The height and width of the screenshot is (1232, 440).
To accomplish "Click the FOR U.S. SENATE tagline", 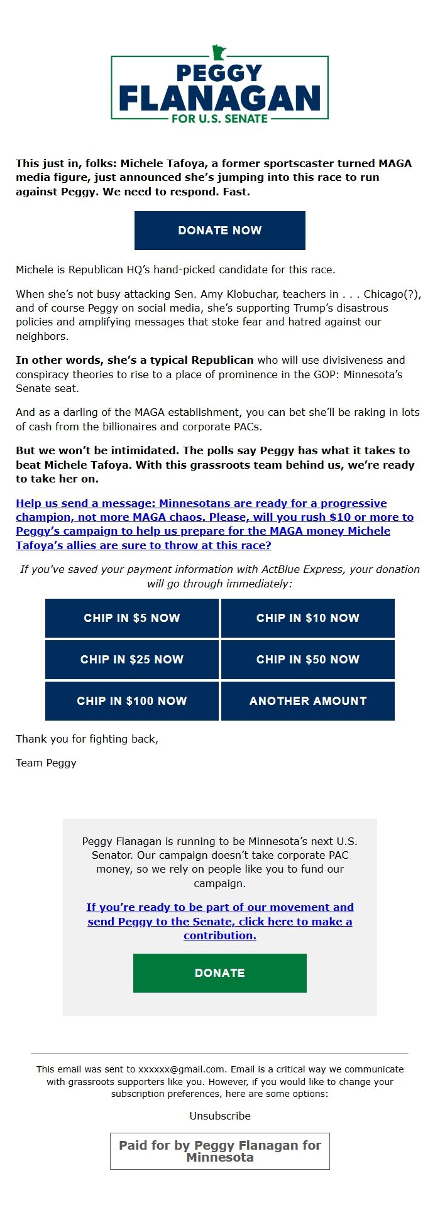I will click(219, 117).
